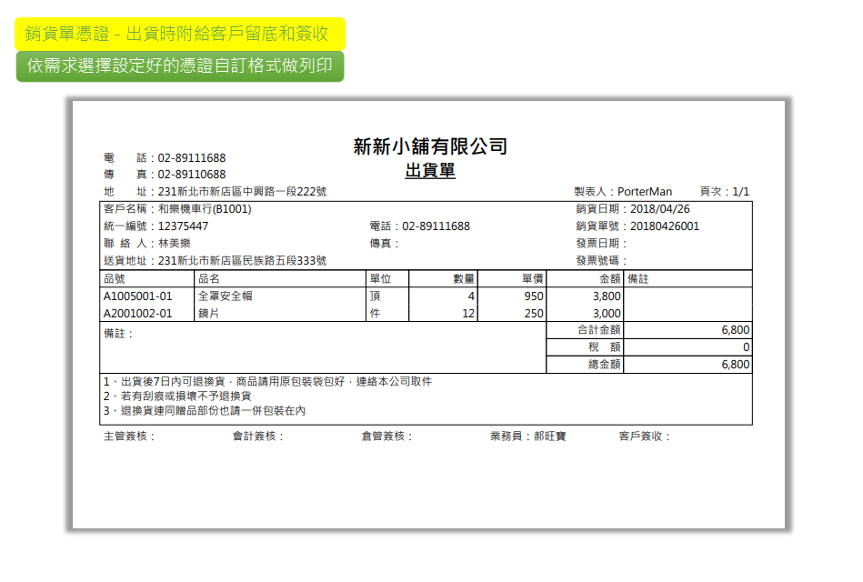This screenshot has height=582, width=863.
Task: Select the underlined 出貨單 heading
Action: 429,171
